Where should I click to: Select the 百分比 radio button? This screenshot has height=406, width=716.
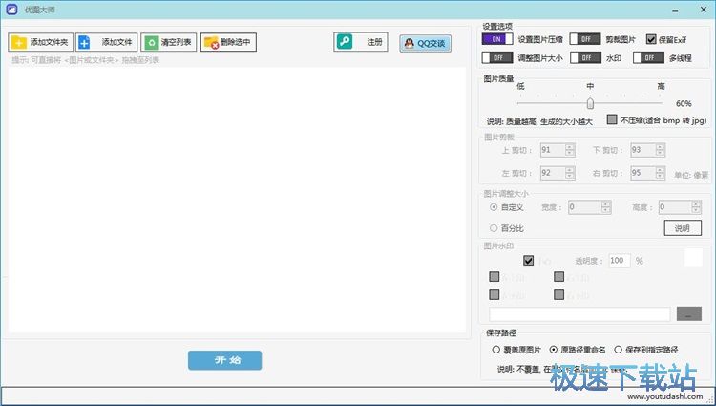pos(494,228)
